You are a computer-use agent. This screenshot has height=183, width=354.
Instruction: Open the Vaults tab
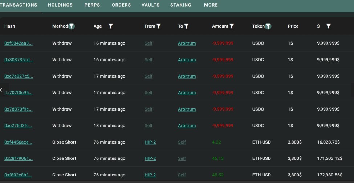(x=150, y=5)
